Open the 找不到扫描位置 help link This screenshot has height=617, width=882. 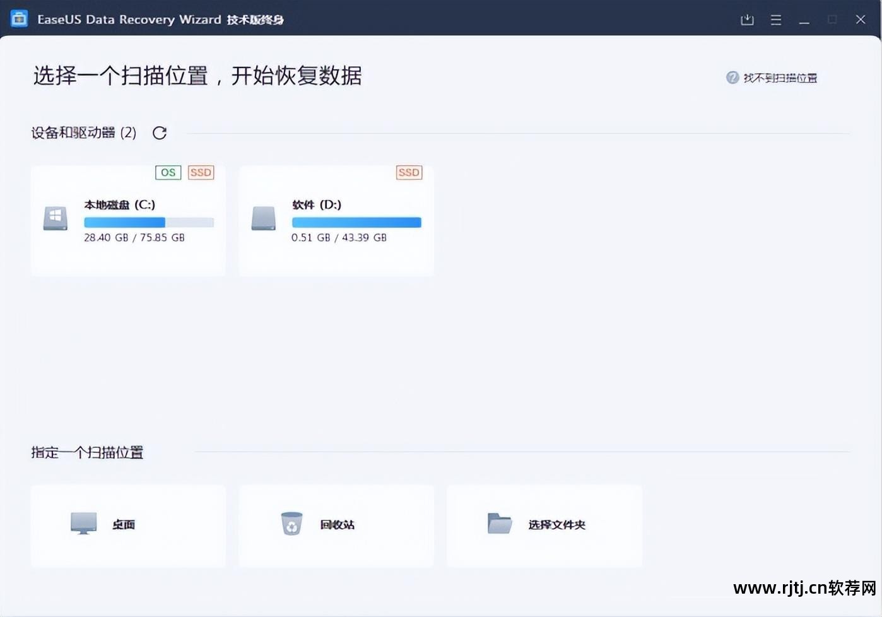[780, 78]
